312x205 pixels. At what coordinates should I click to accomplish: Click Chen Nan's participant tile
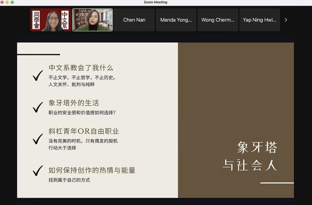[x=134, y=20]
